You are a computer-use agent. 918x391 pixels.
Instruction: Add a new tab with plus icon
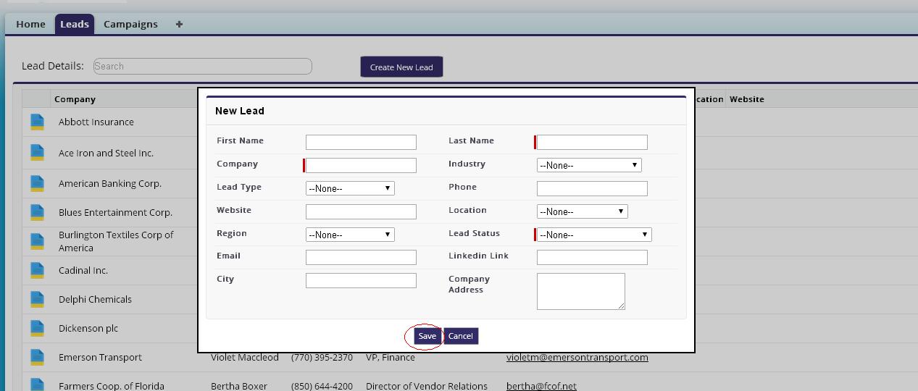click(x=179, y=24)
